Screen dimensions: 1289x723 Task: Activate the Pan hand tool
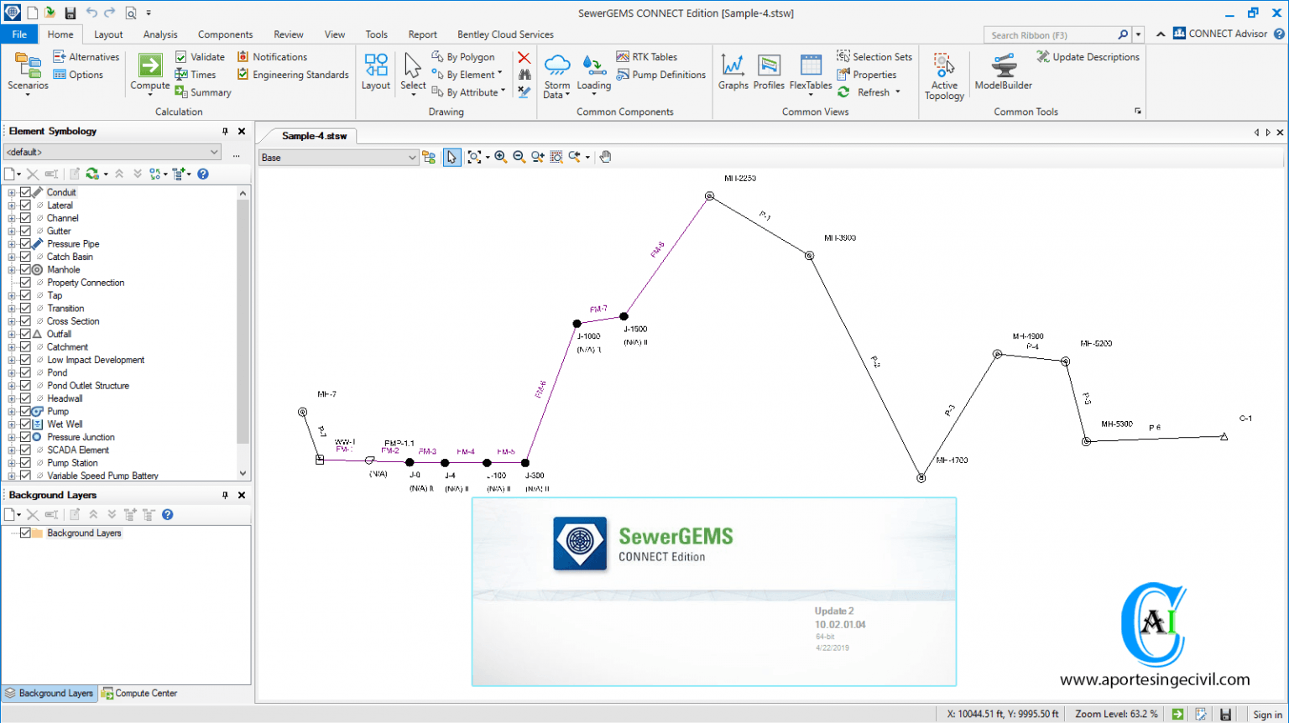click(x=605, y=157)
